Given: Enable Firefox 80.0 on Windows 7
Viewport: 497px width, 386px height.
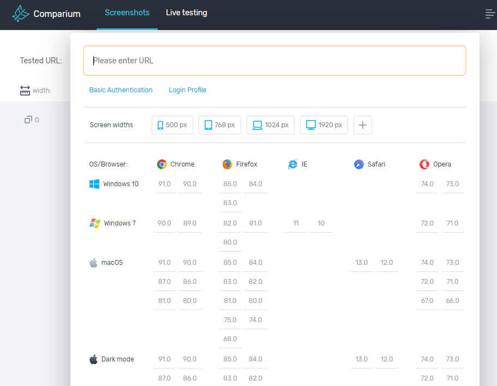Looking at the screenshot, I should (230, 242).
